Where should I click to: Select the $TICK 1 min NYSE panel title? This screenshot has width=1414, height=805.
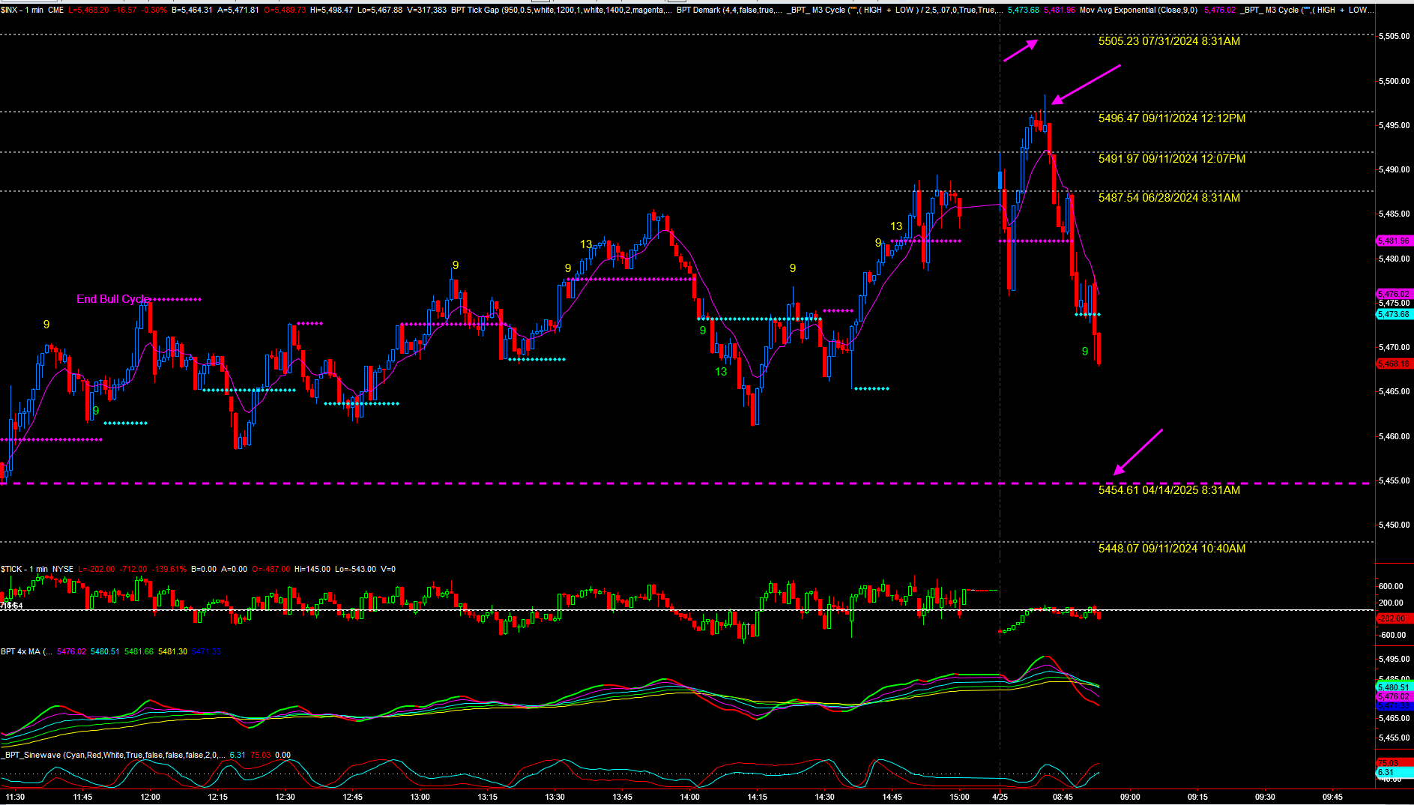[x=37, y=570]
